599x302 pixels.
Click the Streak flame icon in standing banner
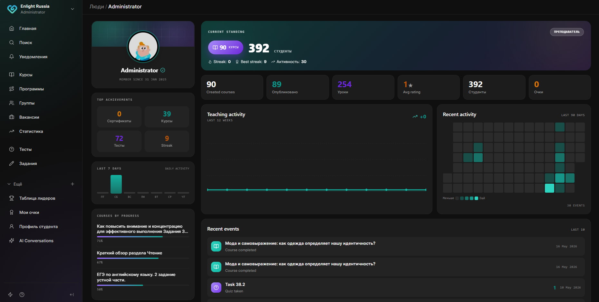click(210, 62)
